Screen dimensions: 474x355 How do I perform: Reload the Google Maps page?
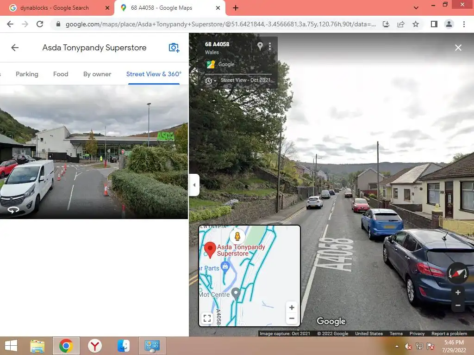coord(40,24)
